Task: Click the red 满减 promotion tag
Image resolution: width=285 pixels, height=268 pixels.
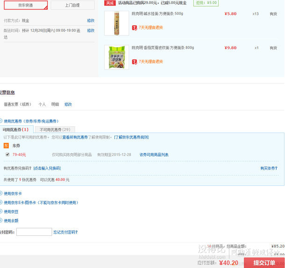Action: [110, 3]
